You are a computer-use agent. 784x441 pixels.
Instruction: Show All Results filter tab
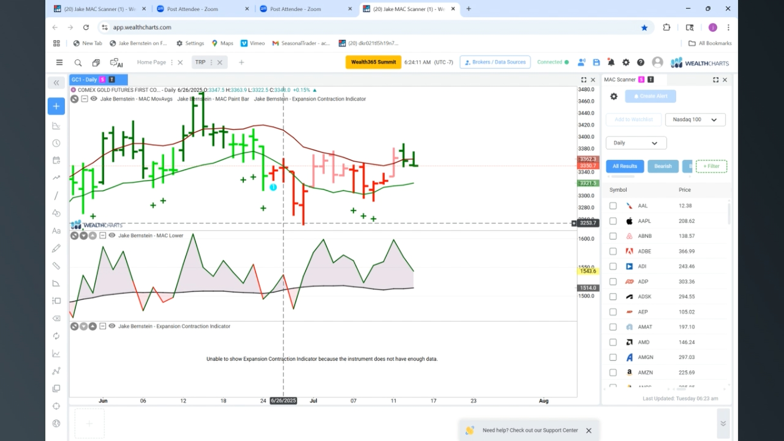625,166
